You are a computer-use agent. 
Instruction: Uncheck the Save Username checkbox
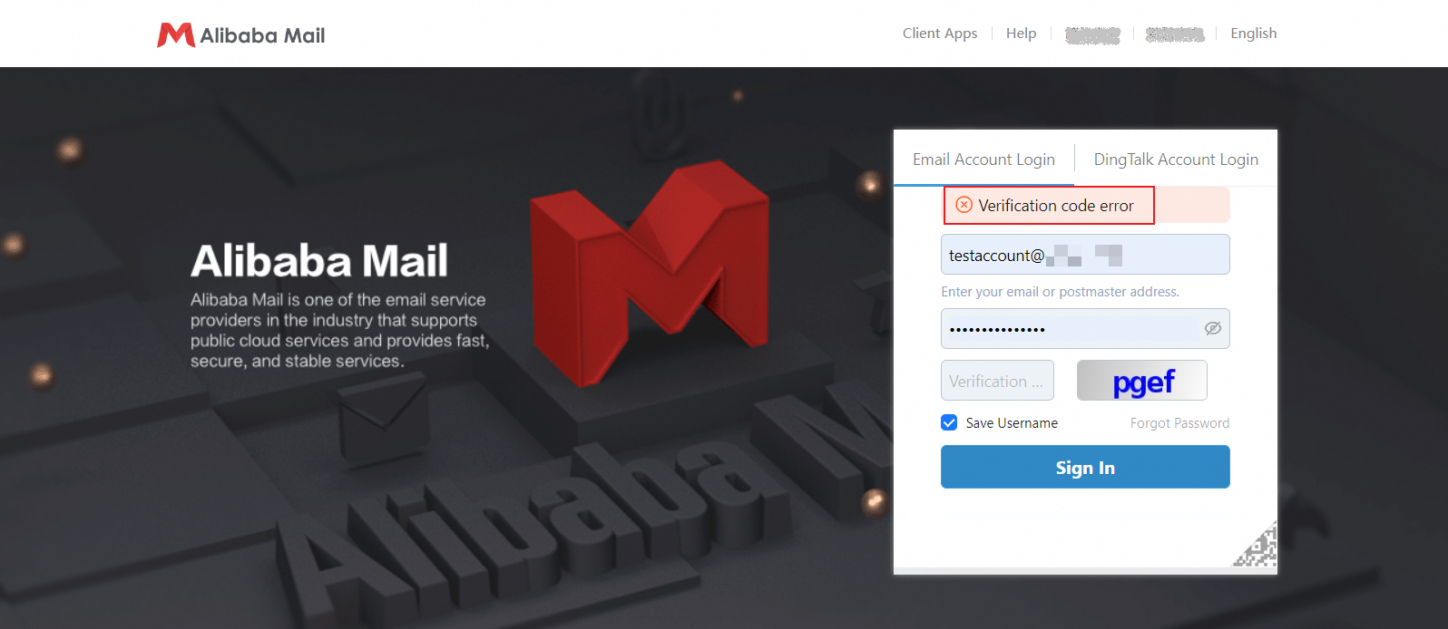pyautogui.click(x=949, y=422)
